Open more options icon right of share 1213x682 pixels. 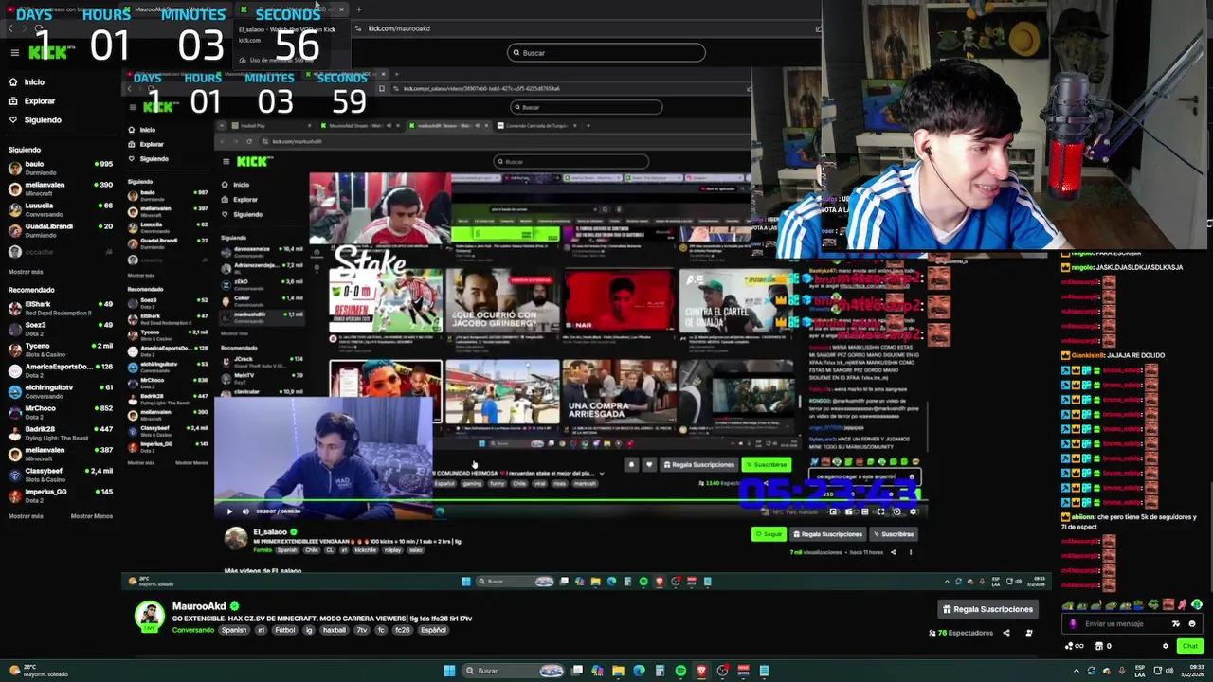(x=1029, y=633)
